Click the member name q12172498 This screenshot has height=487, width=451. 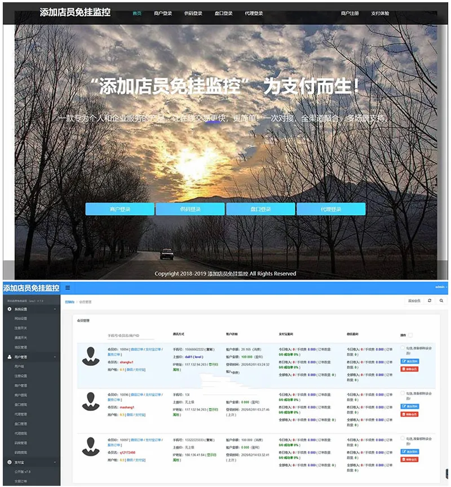pyautogui.click(x=127, y=453)
